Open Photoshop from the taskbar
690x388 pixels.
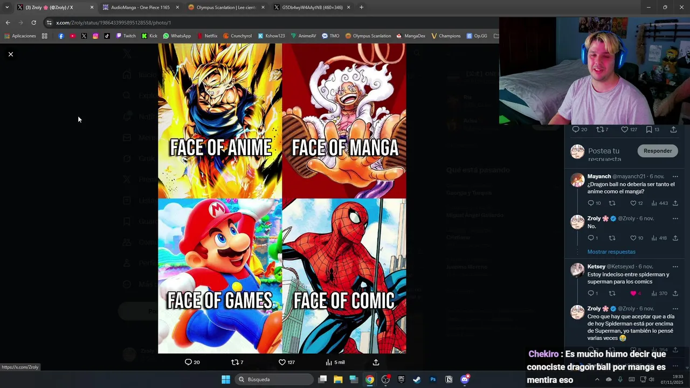point(433,379)
